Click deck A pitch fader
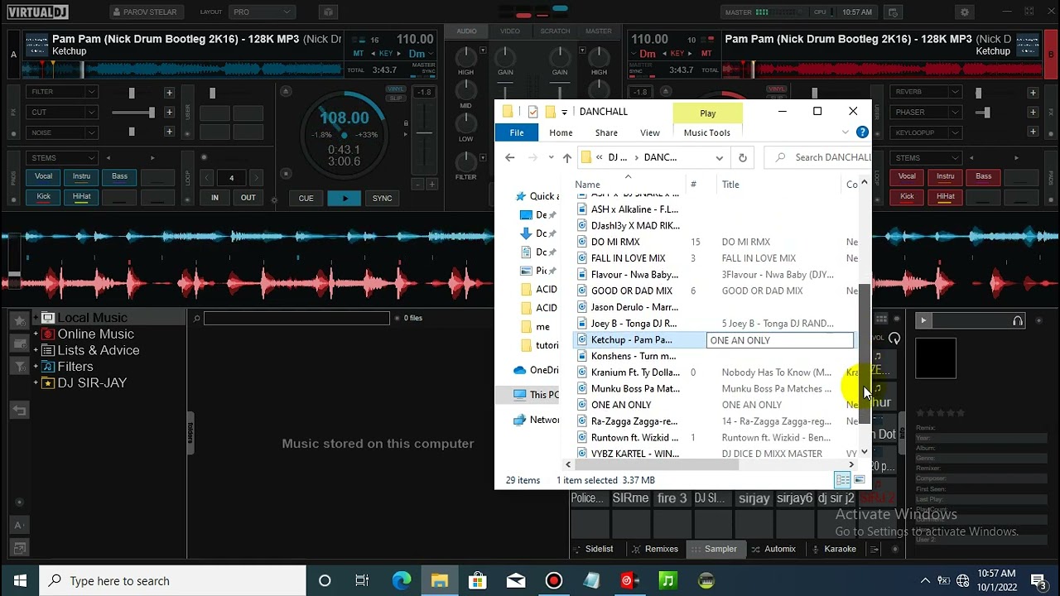Viewport: 1060px width, 596px height. pos(424,132)
